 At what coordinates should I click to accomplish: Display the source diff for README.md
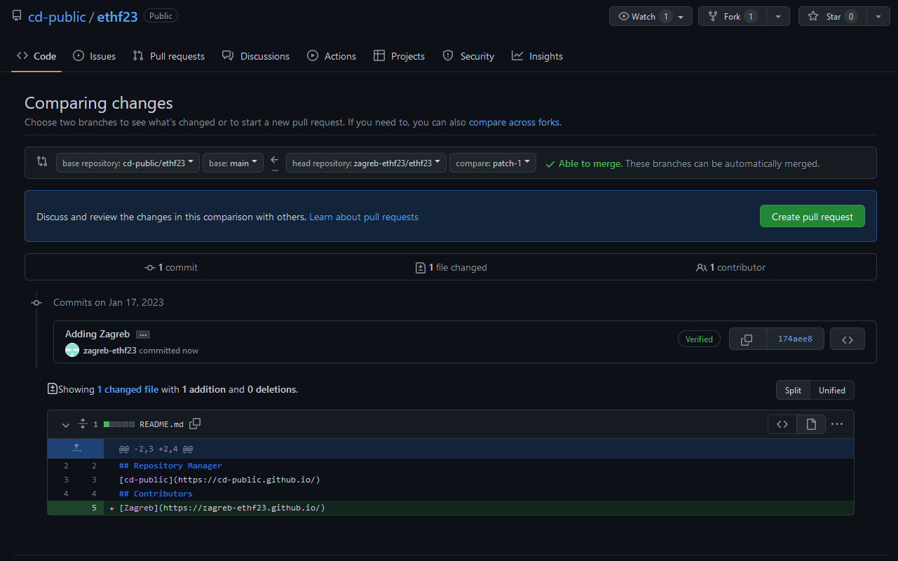782,424
